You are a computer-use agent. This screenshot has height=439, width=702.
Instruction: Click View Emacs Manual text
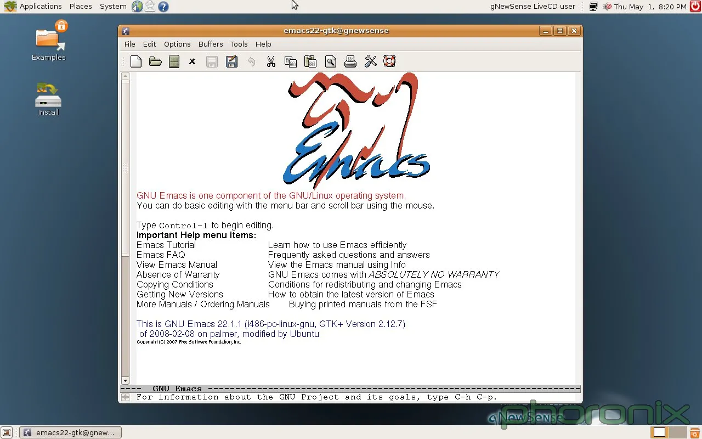(x=177, y=264)
